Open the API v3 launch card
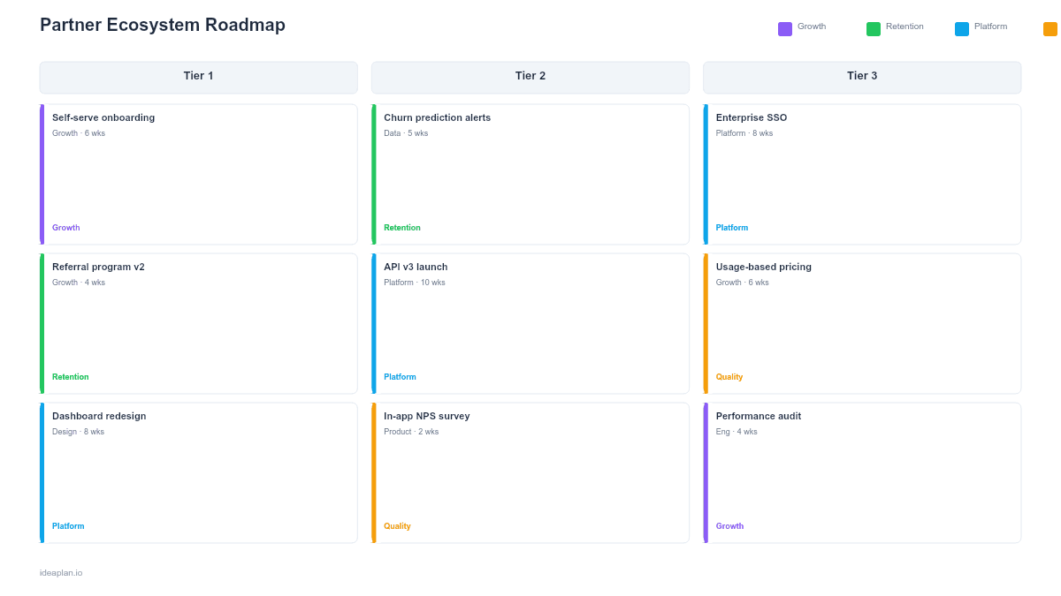 530,322
